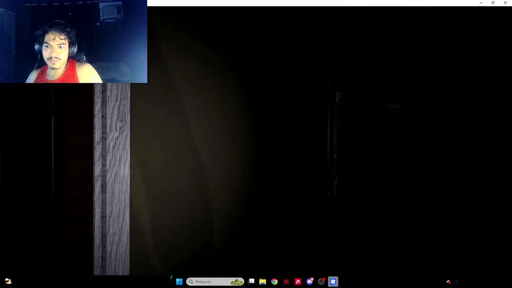This screenshot has height=288, width=512.
Task: Click the search highlight image in Pesquisar box
Action: pos(237,282)
